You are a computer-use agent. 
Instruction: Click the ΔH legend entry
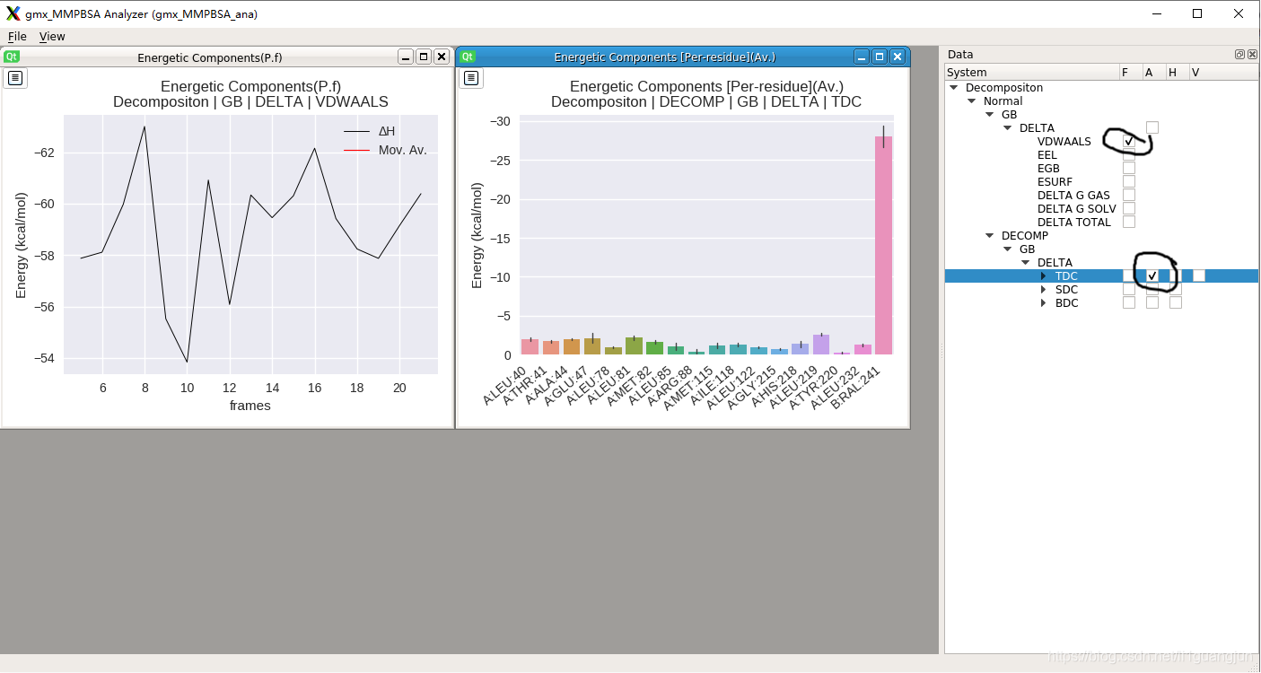pos(370,131)
